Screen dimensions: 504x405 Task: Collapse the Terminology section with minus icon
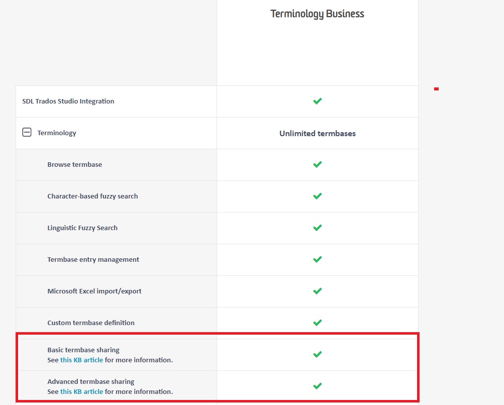27,133
